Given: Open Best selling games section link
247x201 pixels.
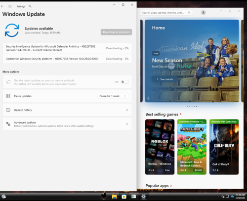Looking at the screenshot, I should pos(164,114).
